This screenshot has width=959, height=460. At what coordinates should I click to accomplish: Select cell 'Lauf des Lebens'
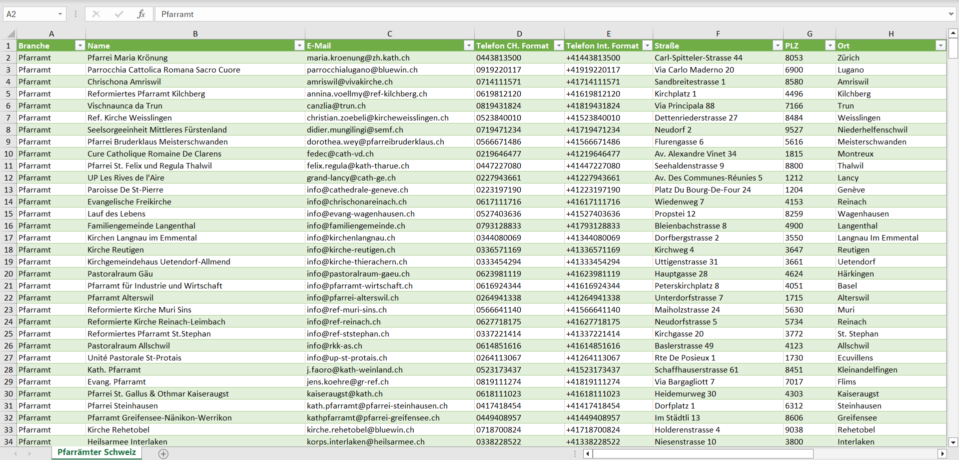(195, 213)
